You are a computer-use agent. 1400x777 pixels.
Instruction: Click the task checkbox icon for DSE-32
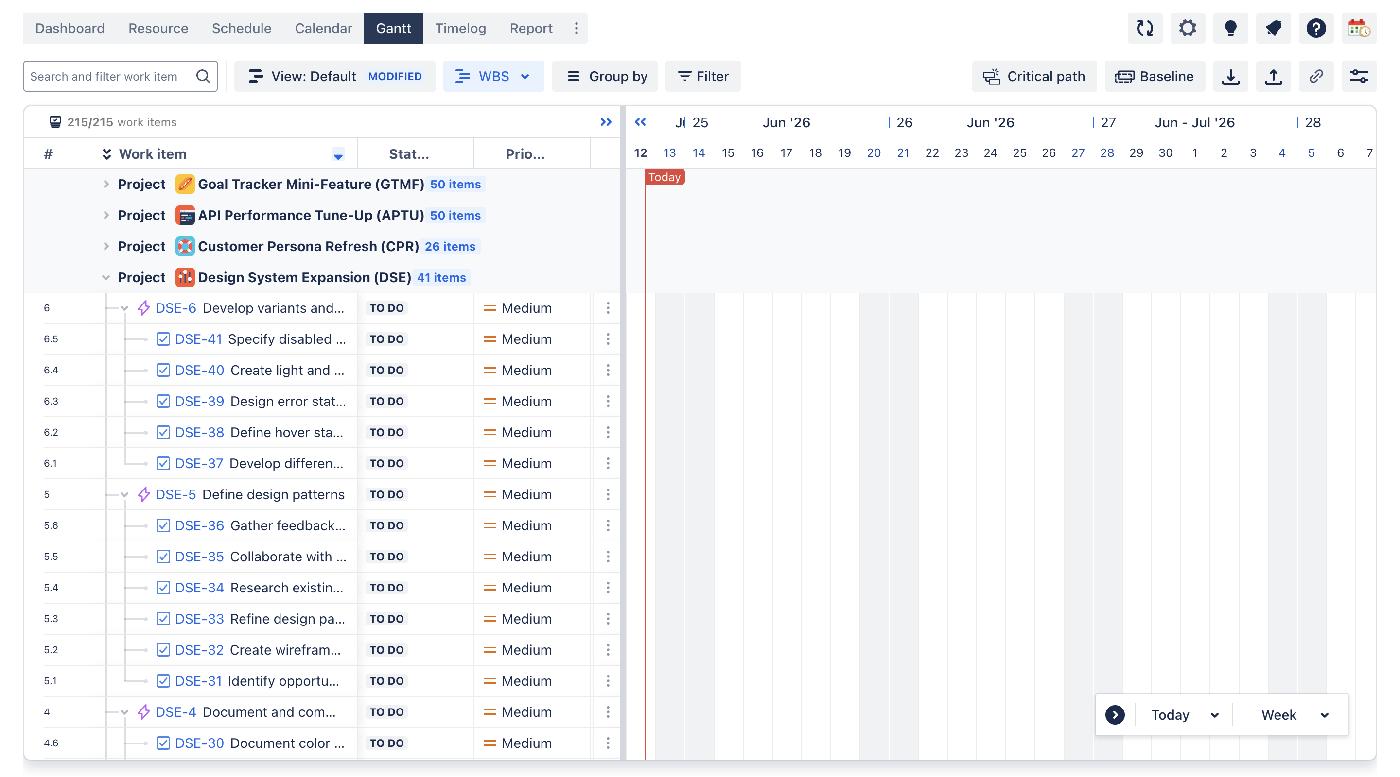click(x=163, y=649)
